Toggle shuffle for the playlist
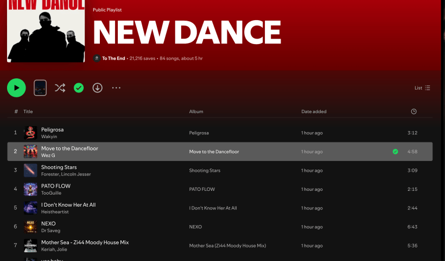The width and height of the screenshot is (445, 261). coord(60,88)
